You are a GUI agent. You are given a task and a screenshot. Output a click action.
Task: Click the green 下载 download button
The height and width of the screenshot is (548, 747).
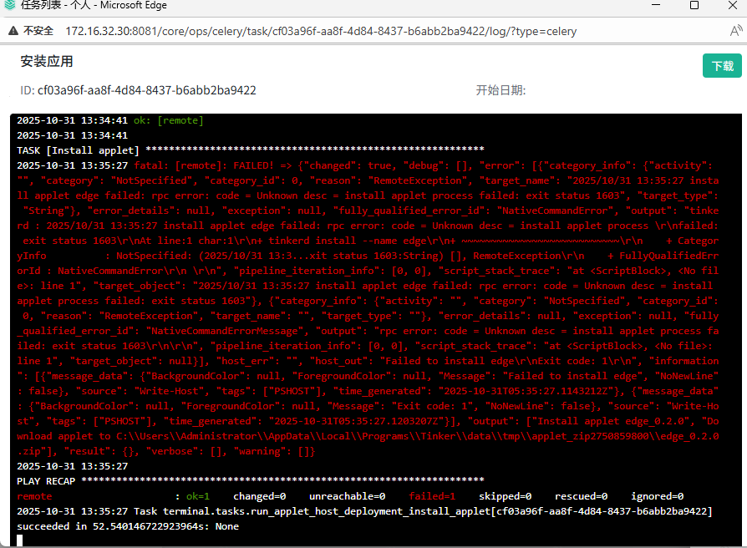(x=722, y=66)
